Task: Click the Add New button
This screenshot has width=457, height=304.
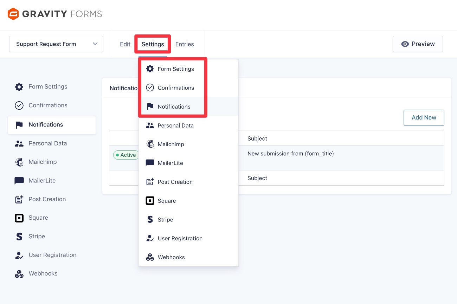Action: pyautogui.click(x=424, y=117)
